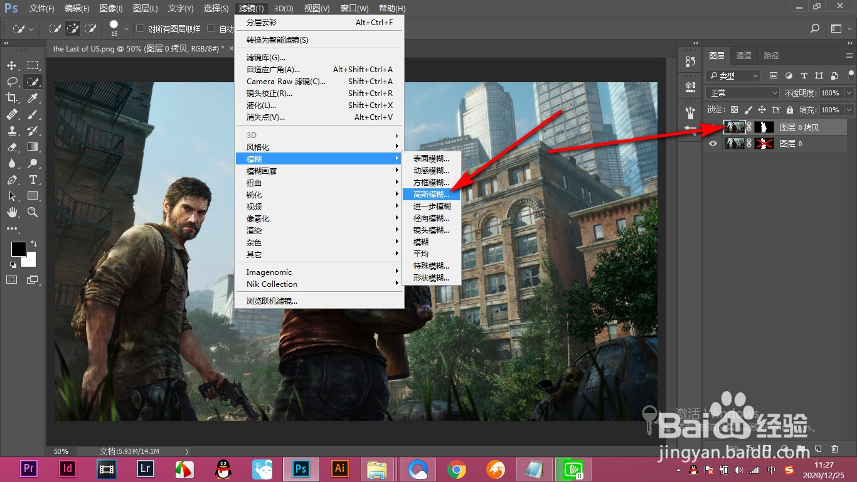The image size is (857, 482).
Task: Open the fill 填充 slider arrow
Action: click(849, 110)
